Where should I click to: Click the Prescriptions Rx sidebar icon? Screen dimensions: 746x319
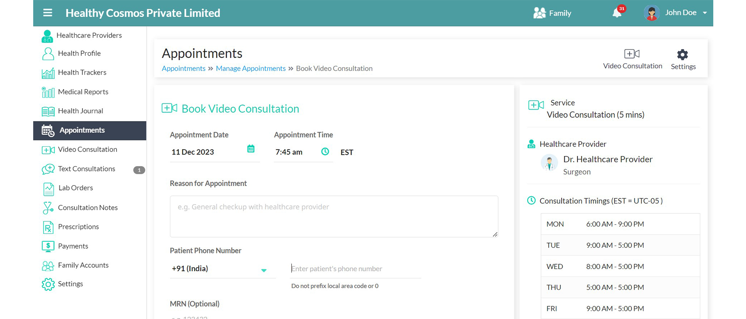point(48,227)
